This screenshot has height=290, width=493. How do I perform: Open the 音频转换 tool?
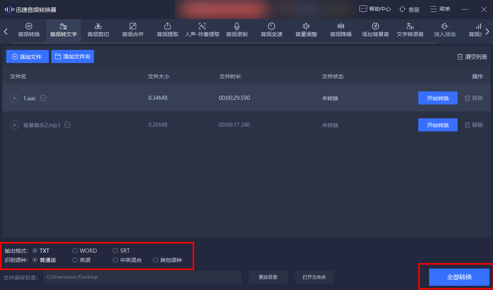tap(29, 30)
